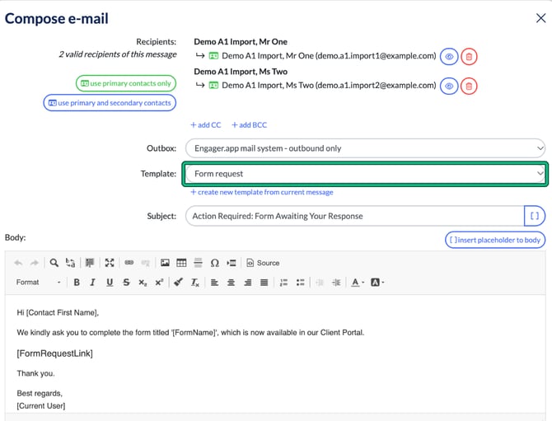Open the Outbox dropdown
The width and height of the screenshot is (552, 421).
(365, 148)
